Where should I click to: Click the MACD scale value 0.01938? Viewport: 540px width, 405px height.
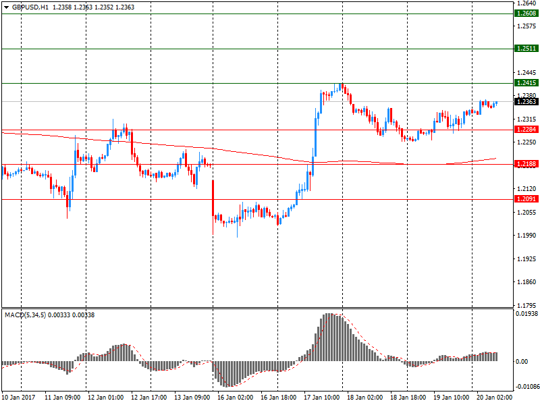tap(526, 314)
